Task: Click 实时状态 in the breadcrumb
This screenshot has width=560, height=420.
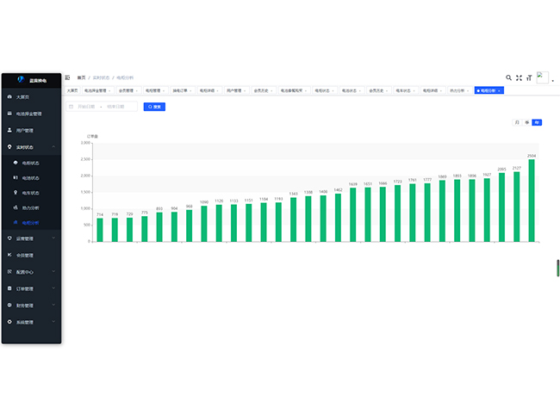Action: [101, 77]
